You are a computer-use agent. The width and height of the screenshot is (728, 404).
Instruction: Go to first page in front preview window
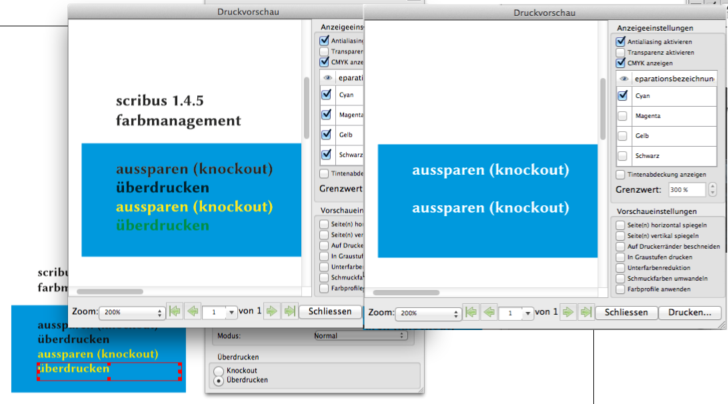472,312
